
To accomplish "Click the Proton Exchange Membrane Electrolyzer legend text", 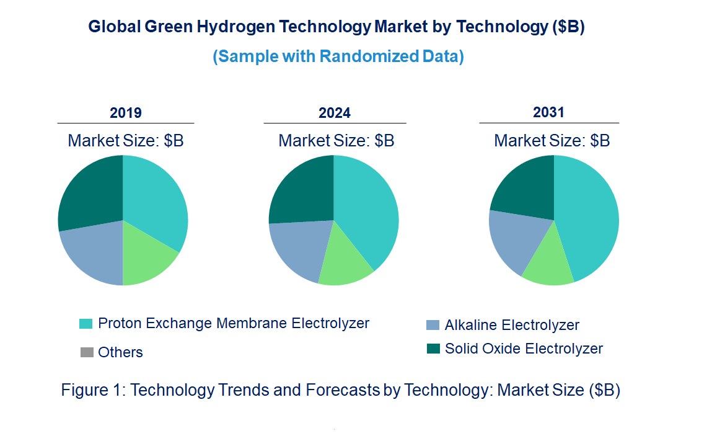I will point(234,323).
